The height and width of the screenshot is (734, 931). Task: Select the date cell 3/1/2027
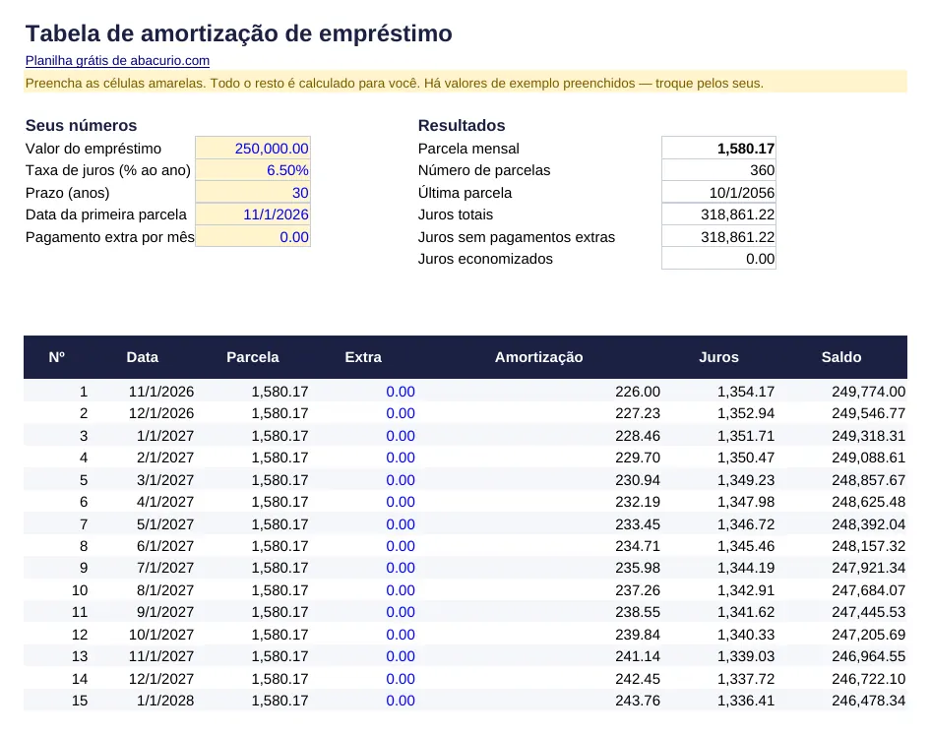tap(165, 480)
